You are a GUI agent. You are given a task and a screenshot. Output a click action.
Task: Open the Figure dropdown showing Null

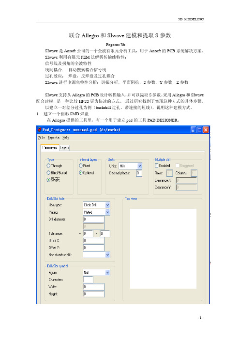pyautogui.click(x=96, y=272)
